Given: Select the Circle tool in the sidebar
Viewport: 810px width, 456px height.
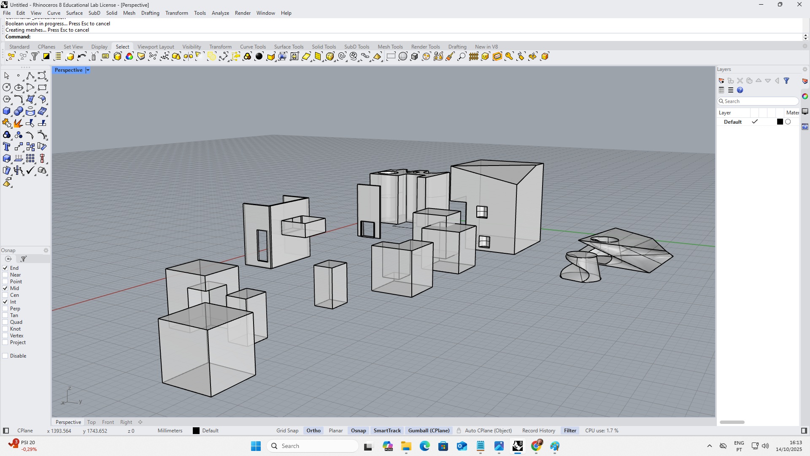Looking at the screenshot, I should coord(6,87).
